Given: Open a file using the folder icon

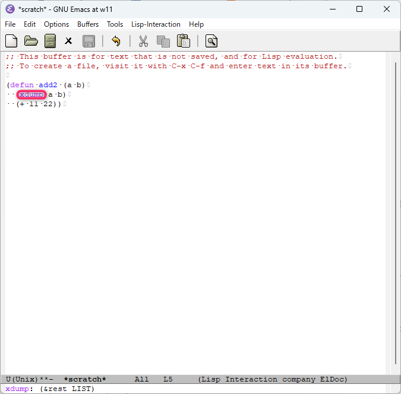Looking at the screenshot, I should [x=31, y=41].
